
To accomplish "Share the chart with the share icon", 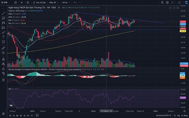I will coord(179,2).
